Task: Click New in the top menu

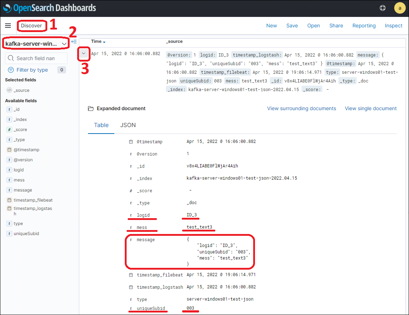Action: (272, 26)
